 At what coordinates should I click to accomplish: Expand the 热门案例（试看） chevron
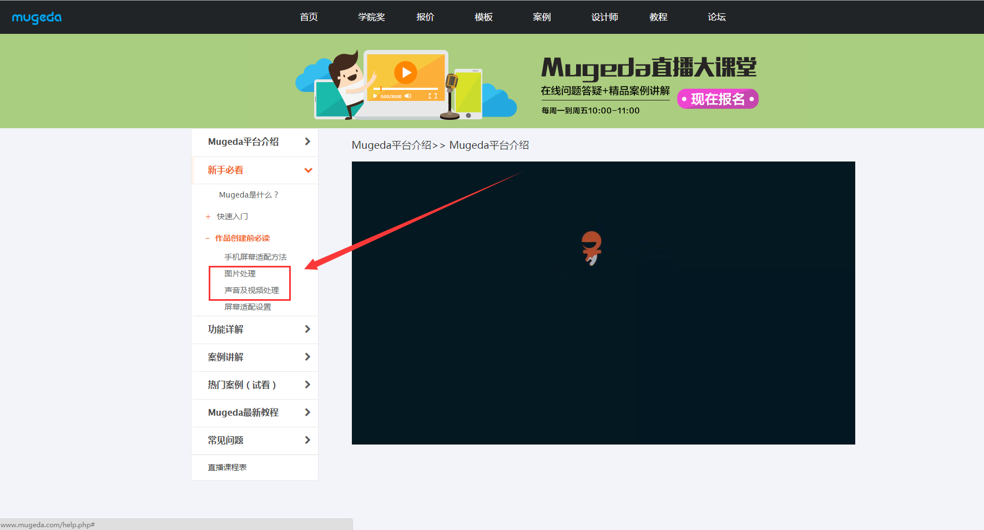click(x=307, y=385)
